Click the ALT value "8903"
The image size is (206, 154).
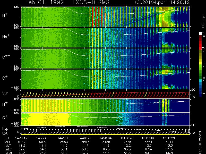click(x=64, y=142)
